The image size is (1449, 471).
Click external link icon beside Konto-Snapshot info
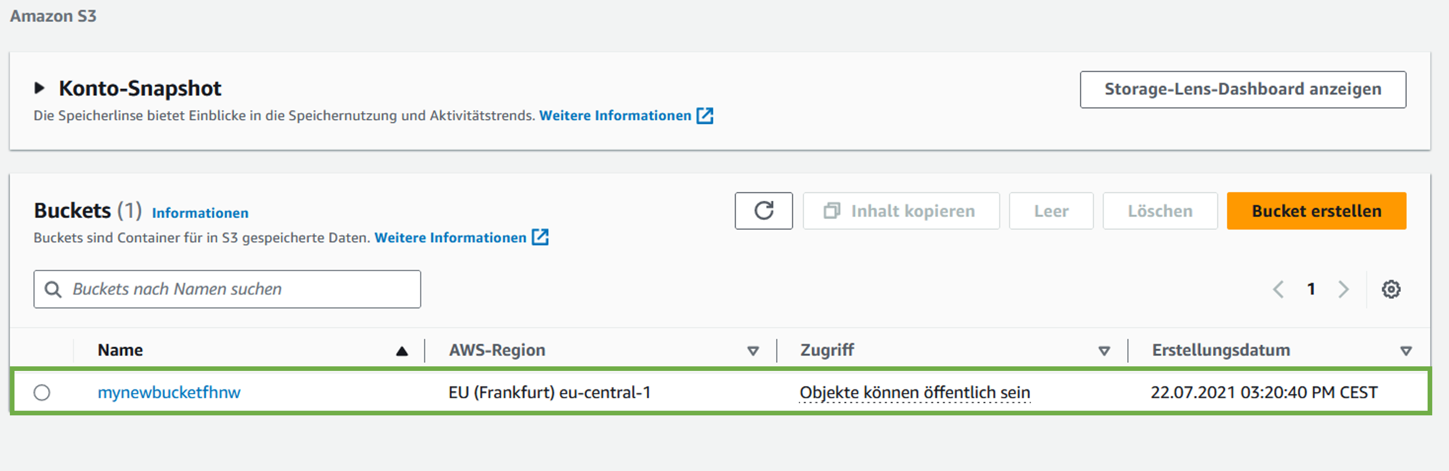point(705,116)
